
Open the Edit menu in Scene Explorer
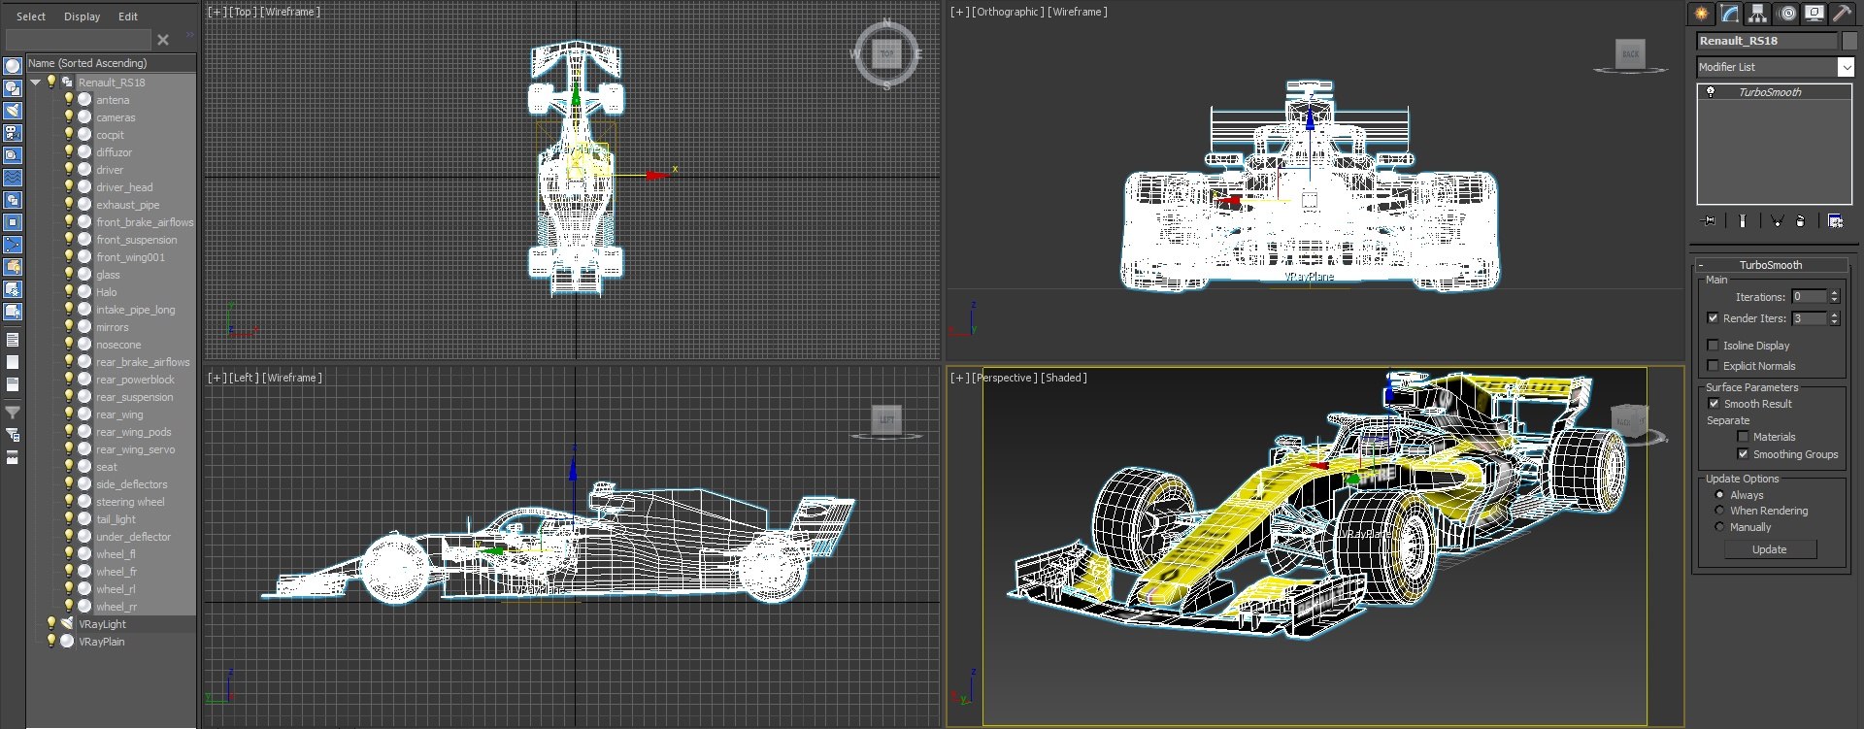(x=128, y=17)
